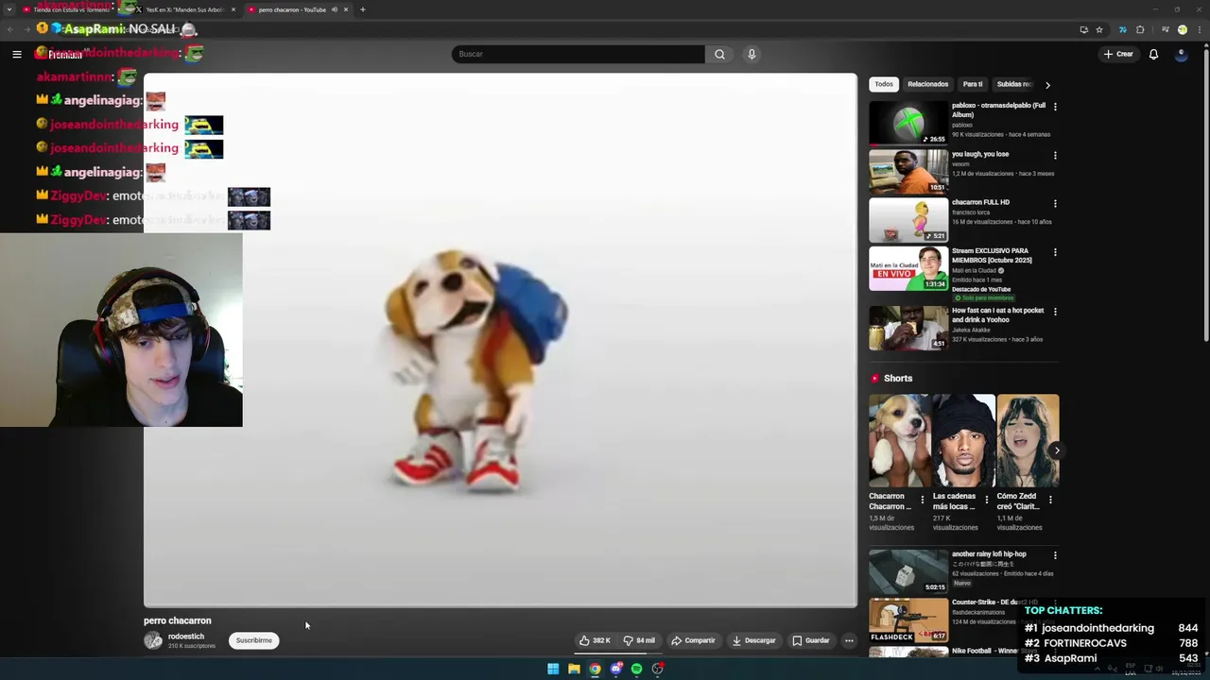The height and width of the screenshot is (680, 1210).
Task: Open Windows Start menu
Action: 553,669
